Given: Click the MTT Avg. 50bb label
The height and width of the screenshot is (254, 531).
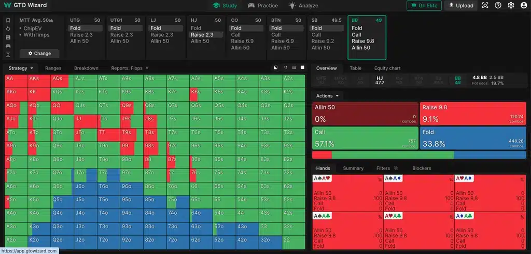Looking at the screenshot, I should pos(37,20).
